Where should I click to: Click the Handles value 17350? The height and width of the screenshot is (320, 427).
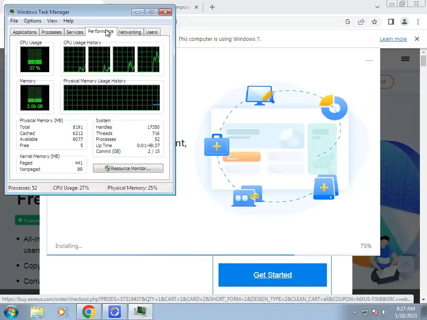[153, 127]
